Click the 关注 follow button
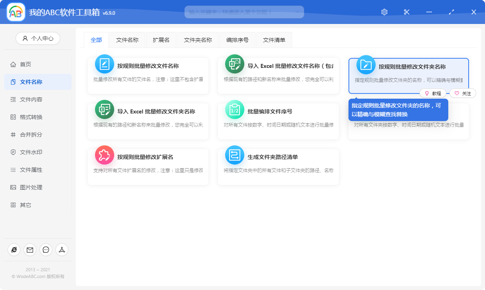This screenshot has height=290, width=485. click(463, 93)
